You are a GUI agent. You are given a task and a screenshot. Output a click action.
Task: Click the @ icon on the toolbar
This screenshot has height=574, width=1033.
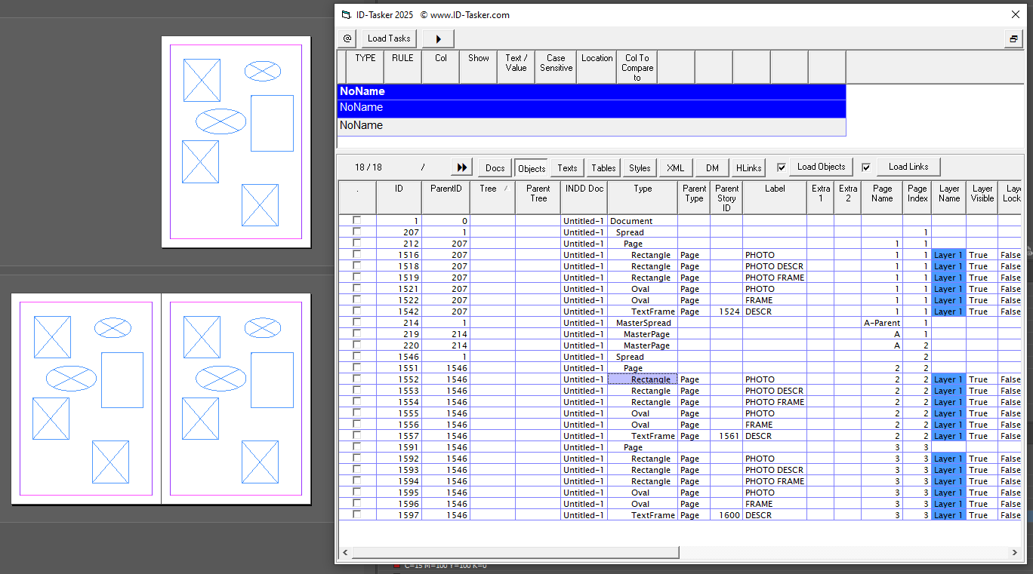coord(347,38)
